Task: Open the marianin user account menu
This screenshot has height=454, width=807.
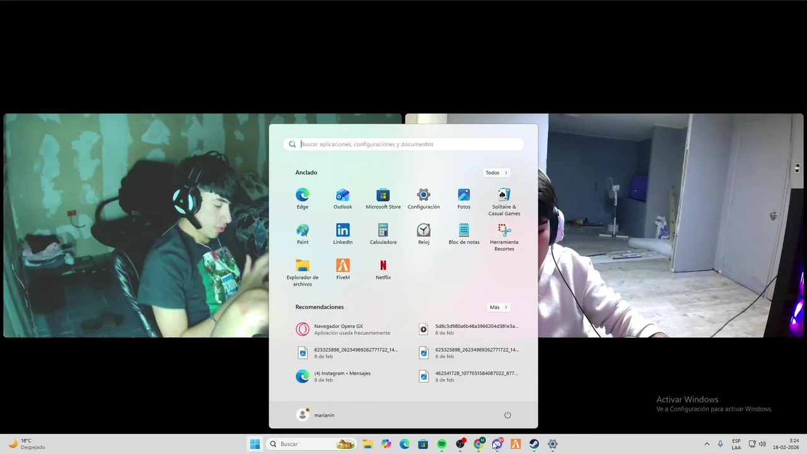Action: [316, 415]
